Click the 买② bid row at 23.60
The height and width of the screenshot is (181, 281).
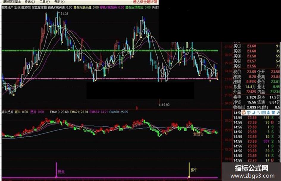coord(257,51)
